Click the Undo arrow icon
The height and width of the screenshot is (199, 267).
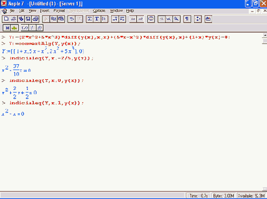tap(71, 19)
